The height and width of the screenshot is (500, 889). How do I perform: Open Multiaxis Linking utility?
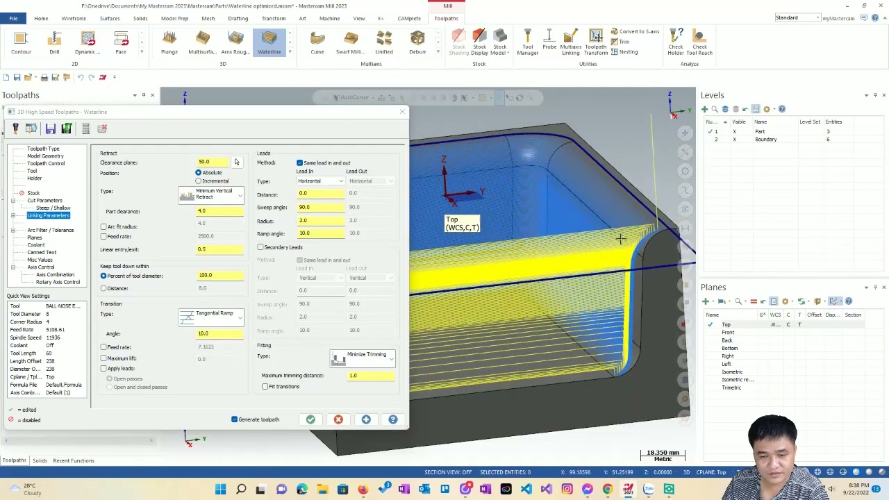571,42
